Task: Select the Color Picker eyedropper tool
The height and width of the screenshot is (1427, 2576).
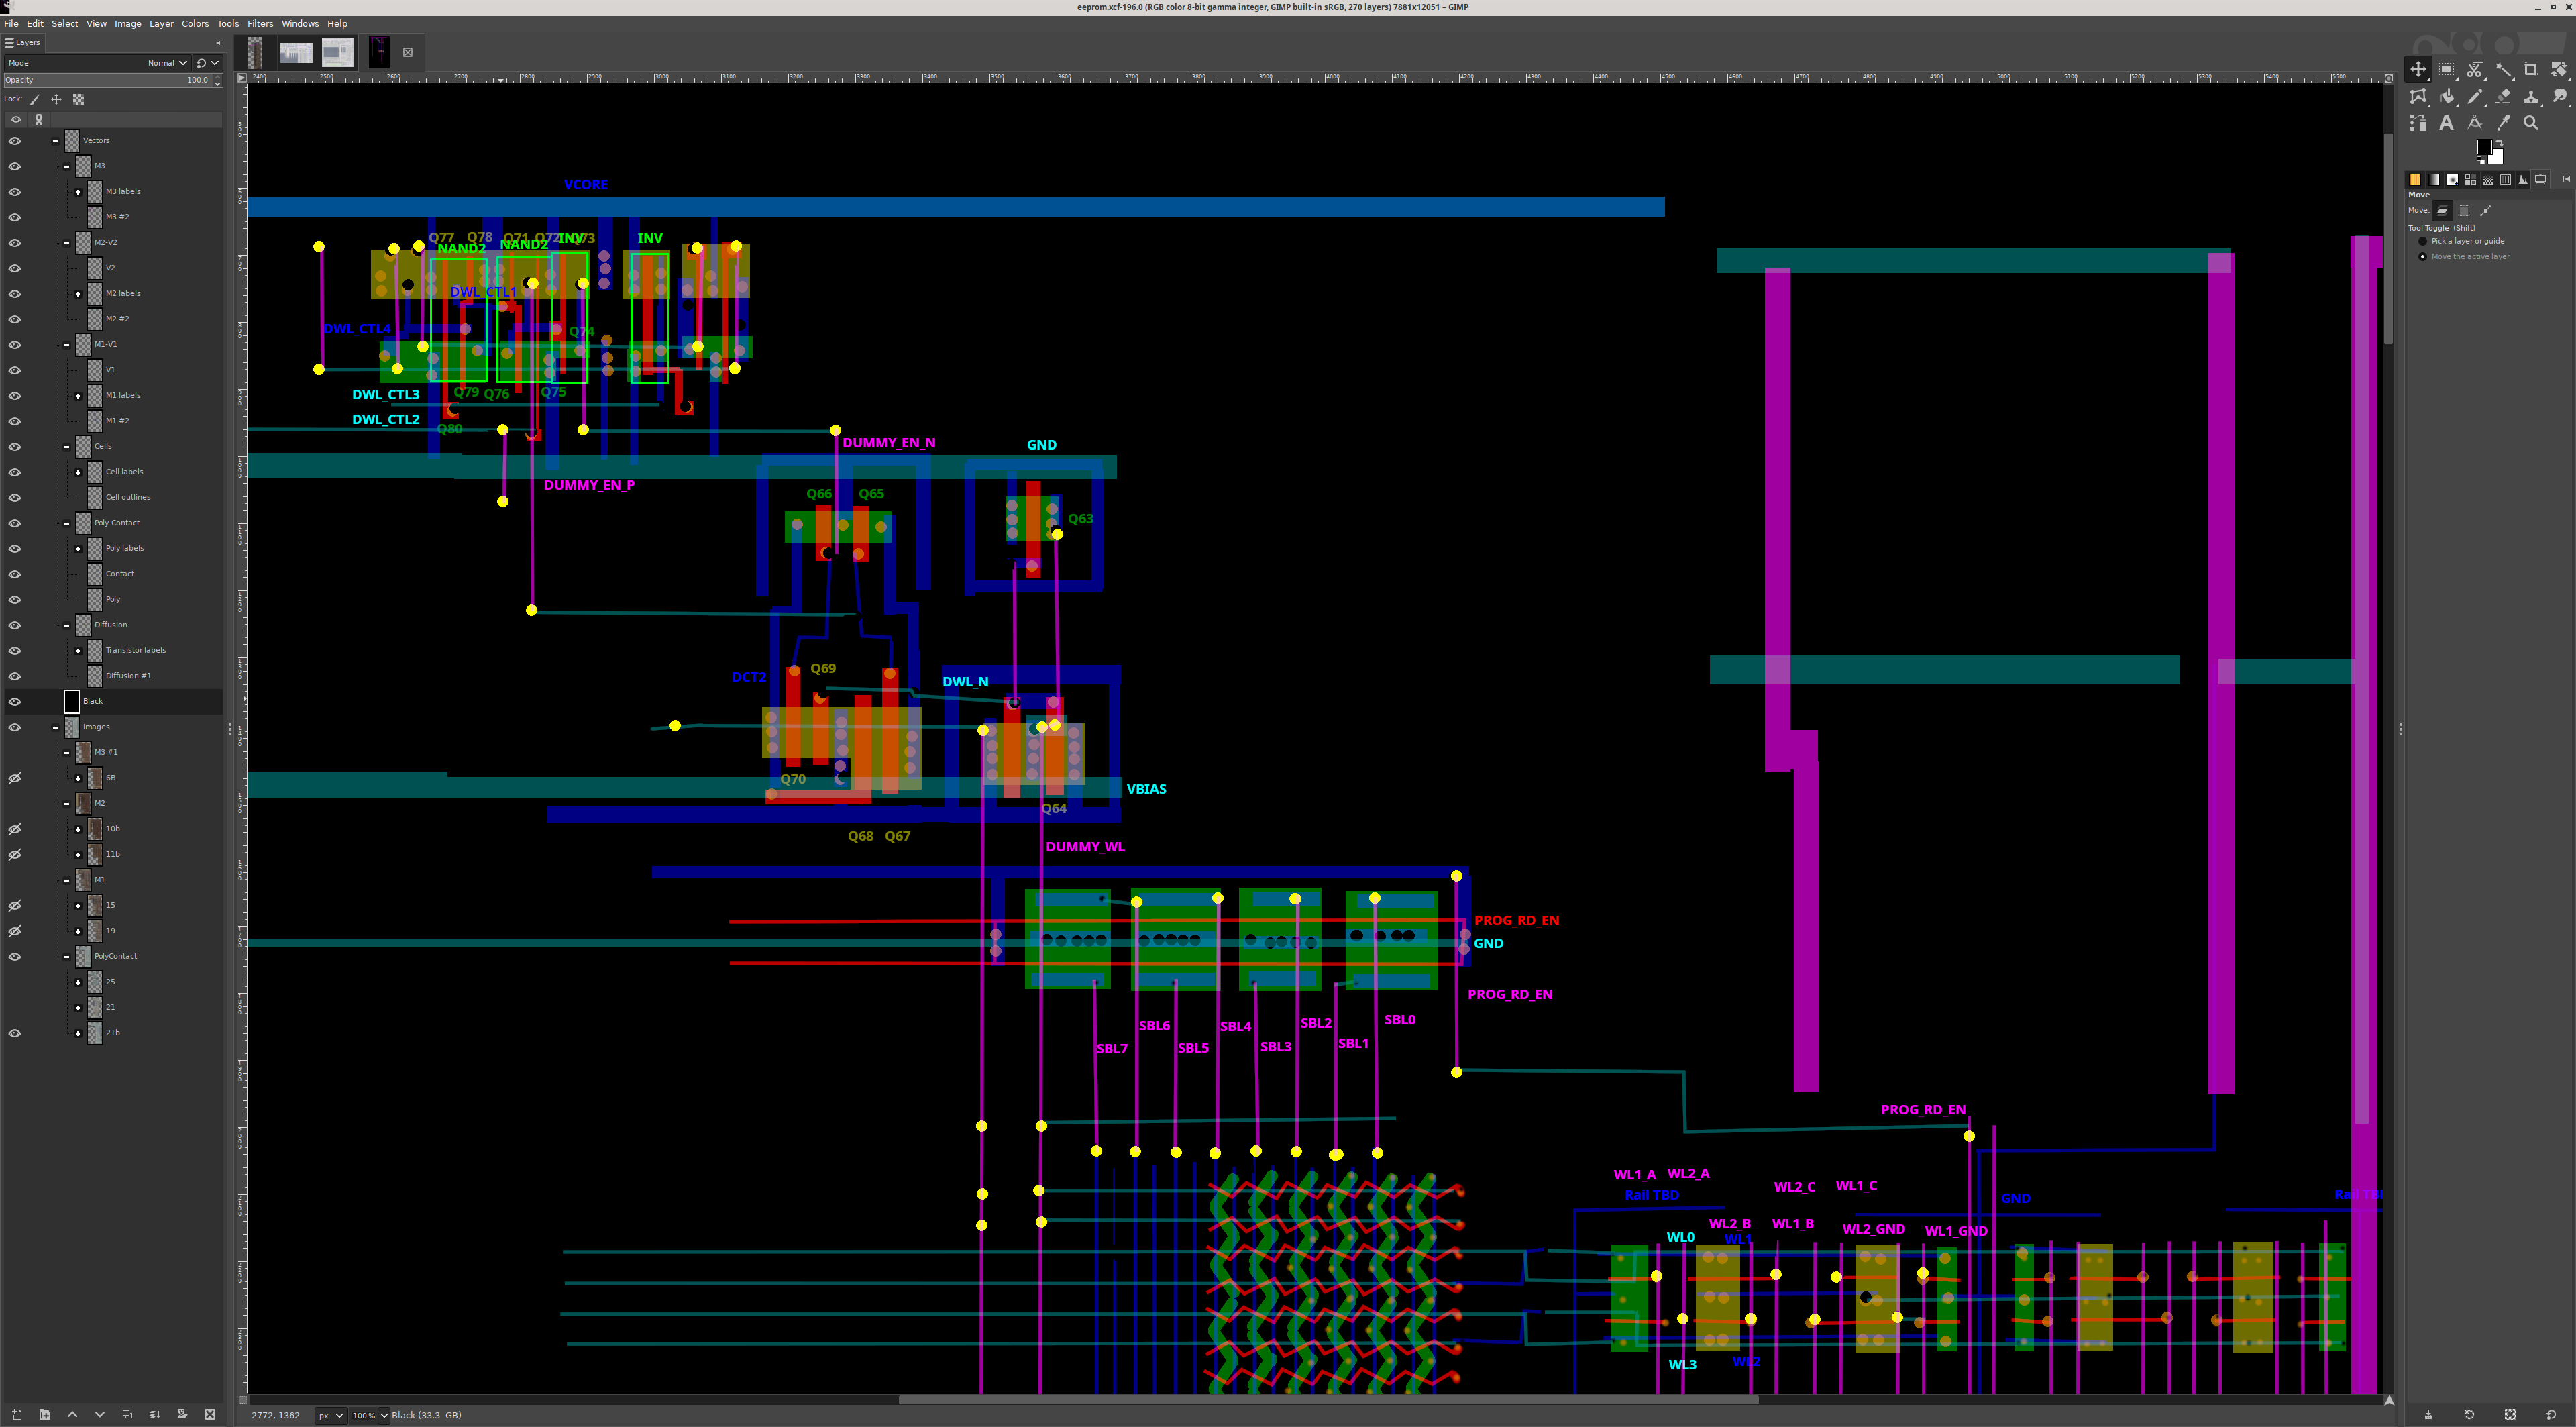Action: [x=2503, y=123]
